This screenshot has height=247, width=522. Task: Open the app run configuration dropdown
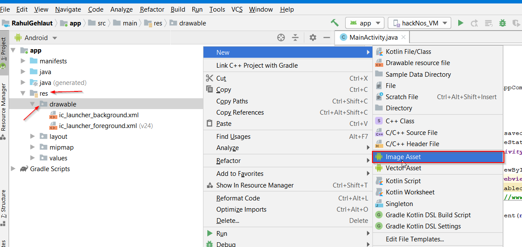pos(365,23)
